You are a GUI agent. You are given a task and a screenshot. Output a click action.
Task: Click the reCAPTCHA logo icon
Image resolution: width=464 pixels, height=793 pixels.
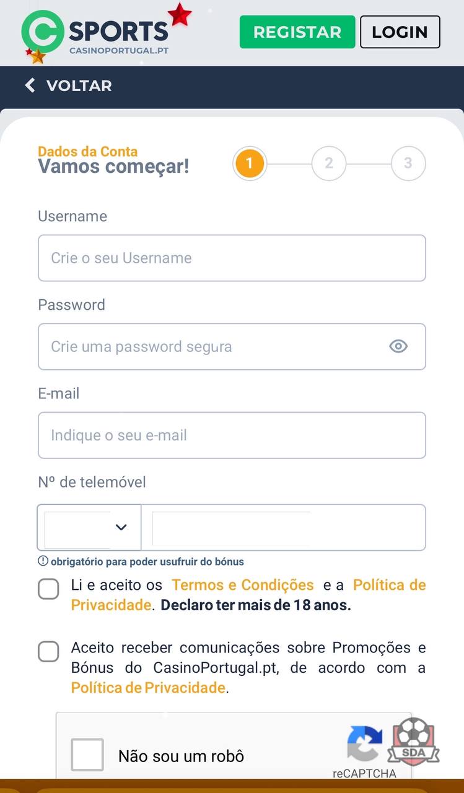[364, 743]
